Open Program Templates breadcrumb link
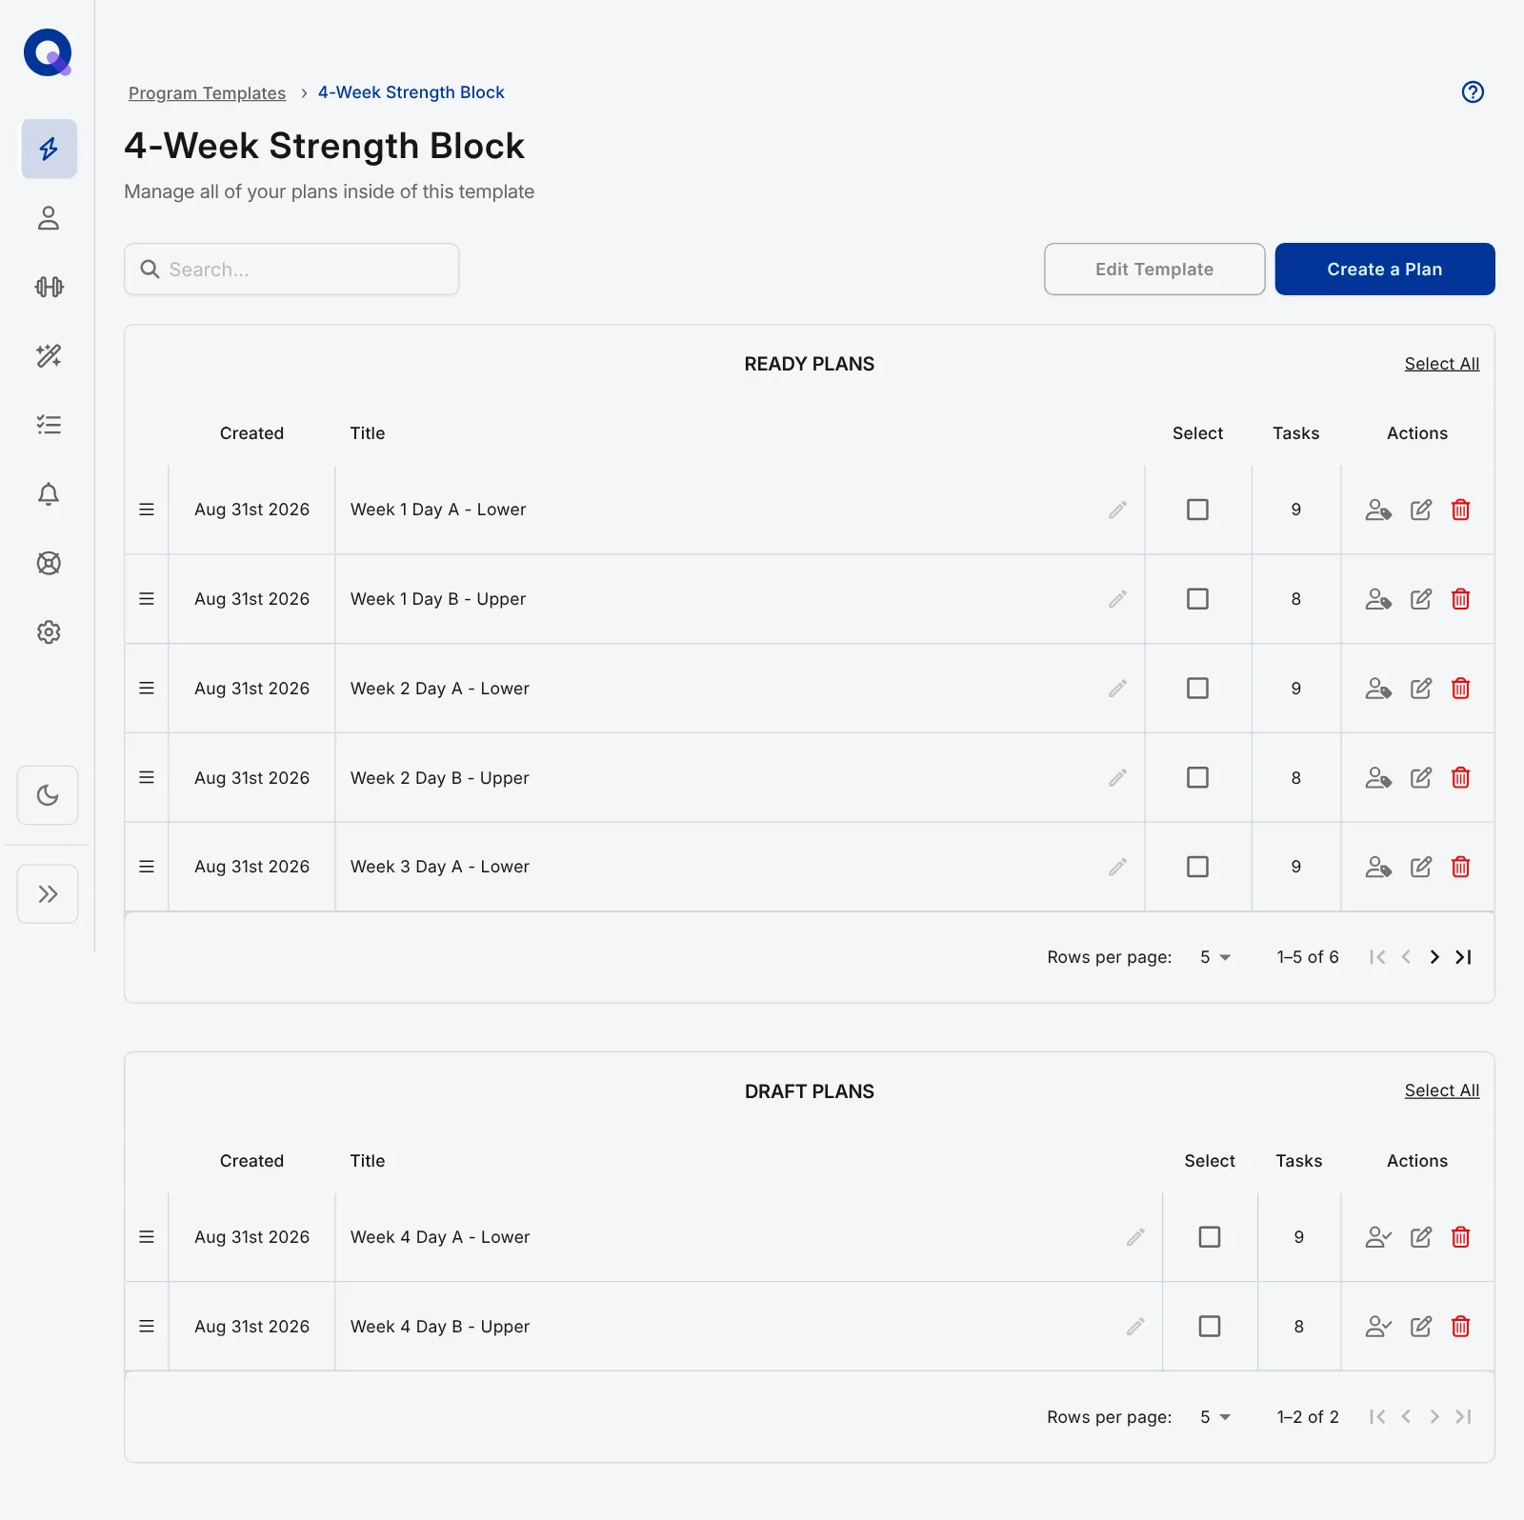Image resolution: width=1524 pixels, height=1520 pixels. click(x=207, y=92)
